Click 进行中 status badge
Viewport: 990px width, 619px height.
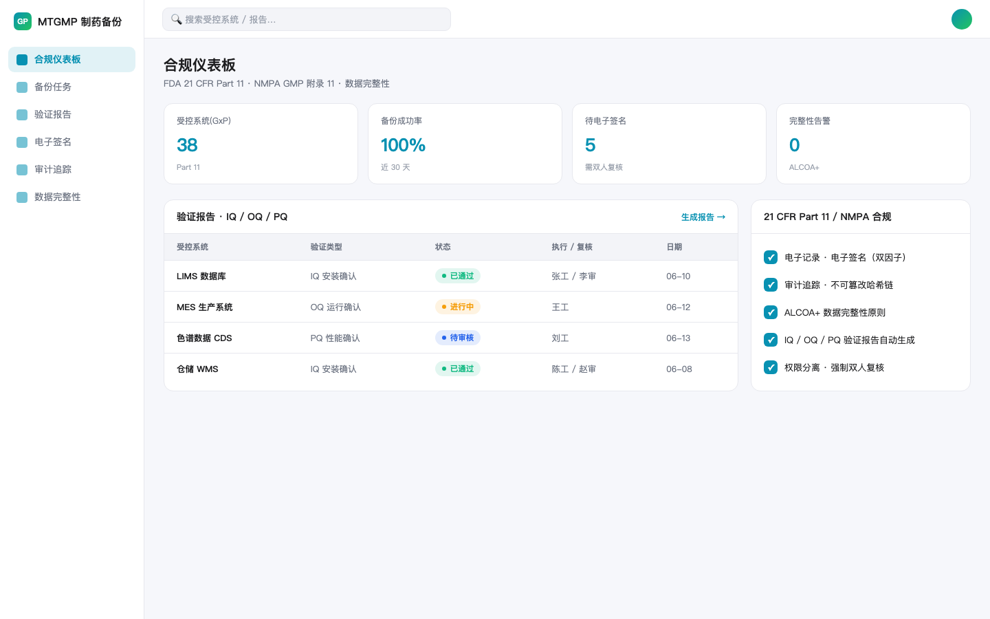point(458,307)
